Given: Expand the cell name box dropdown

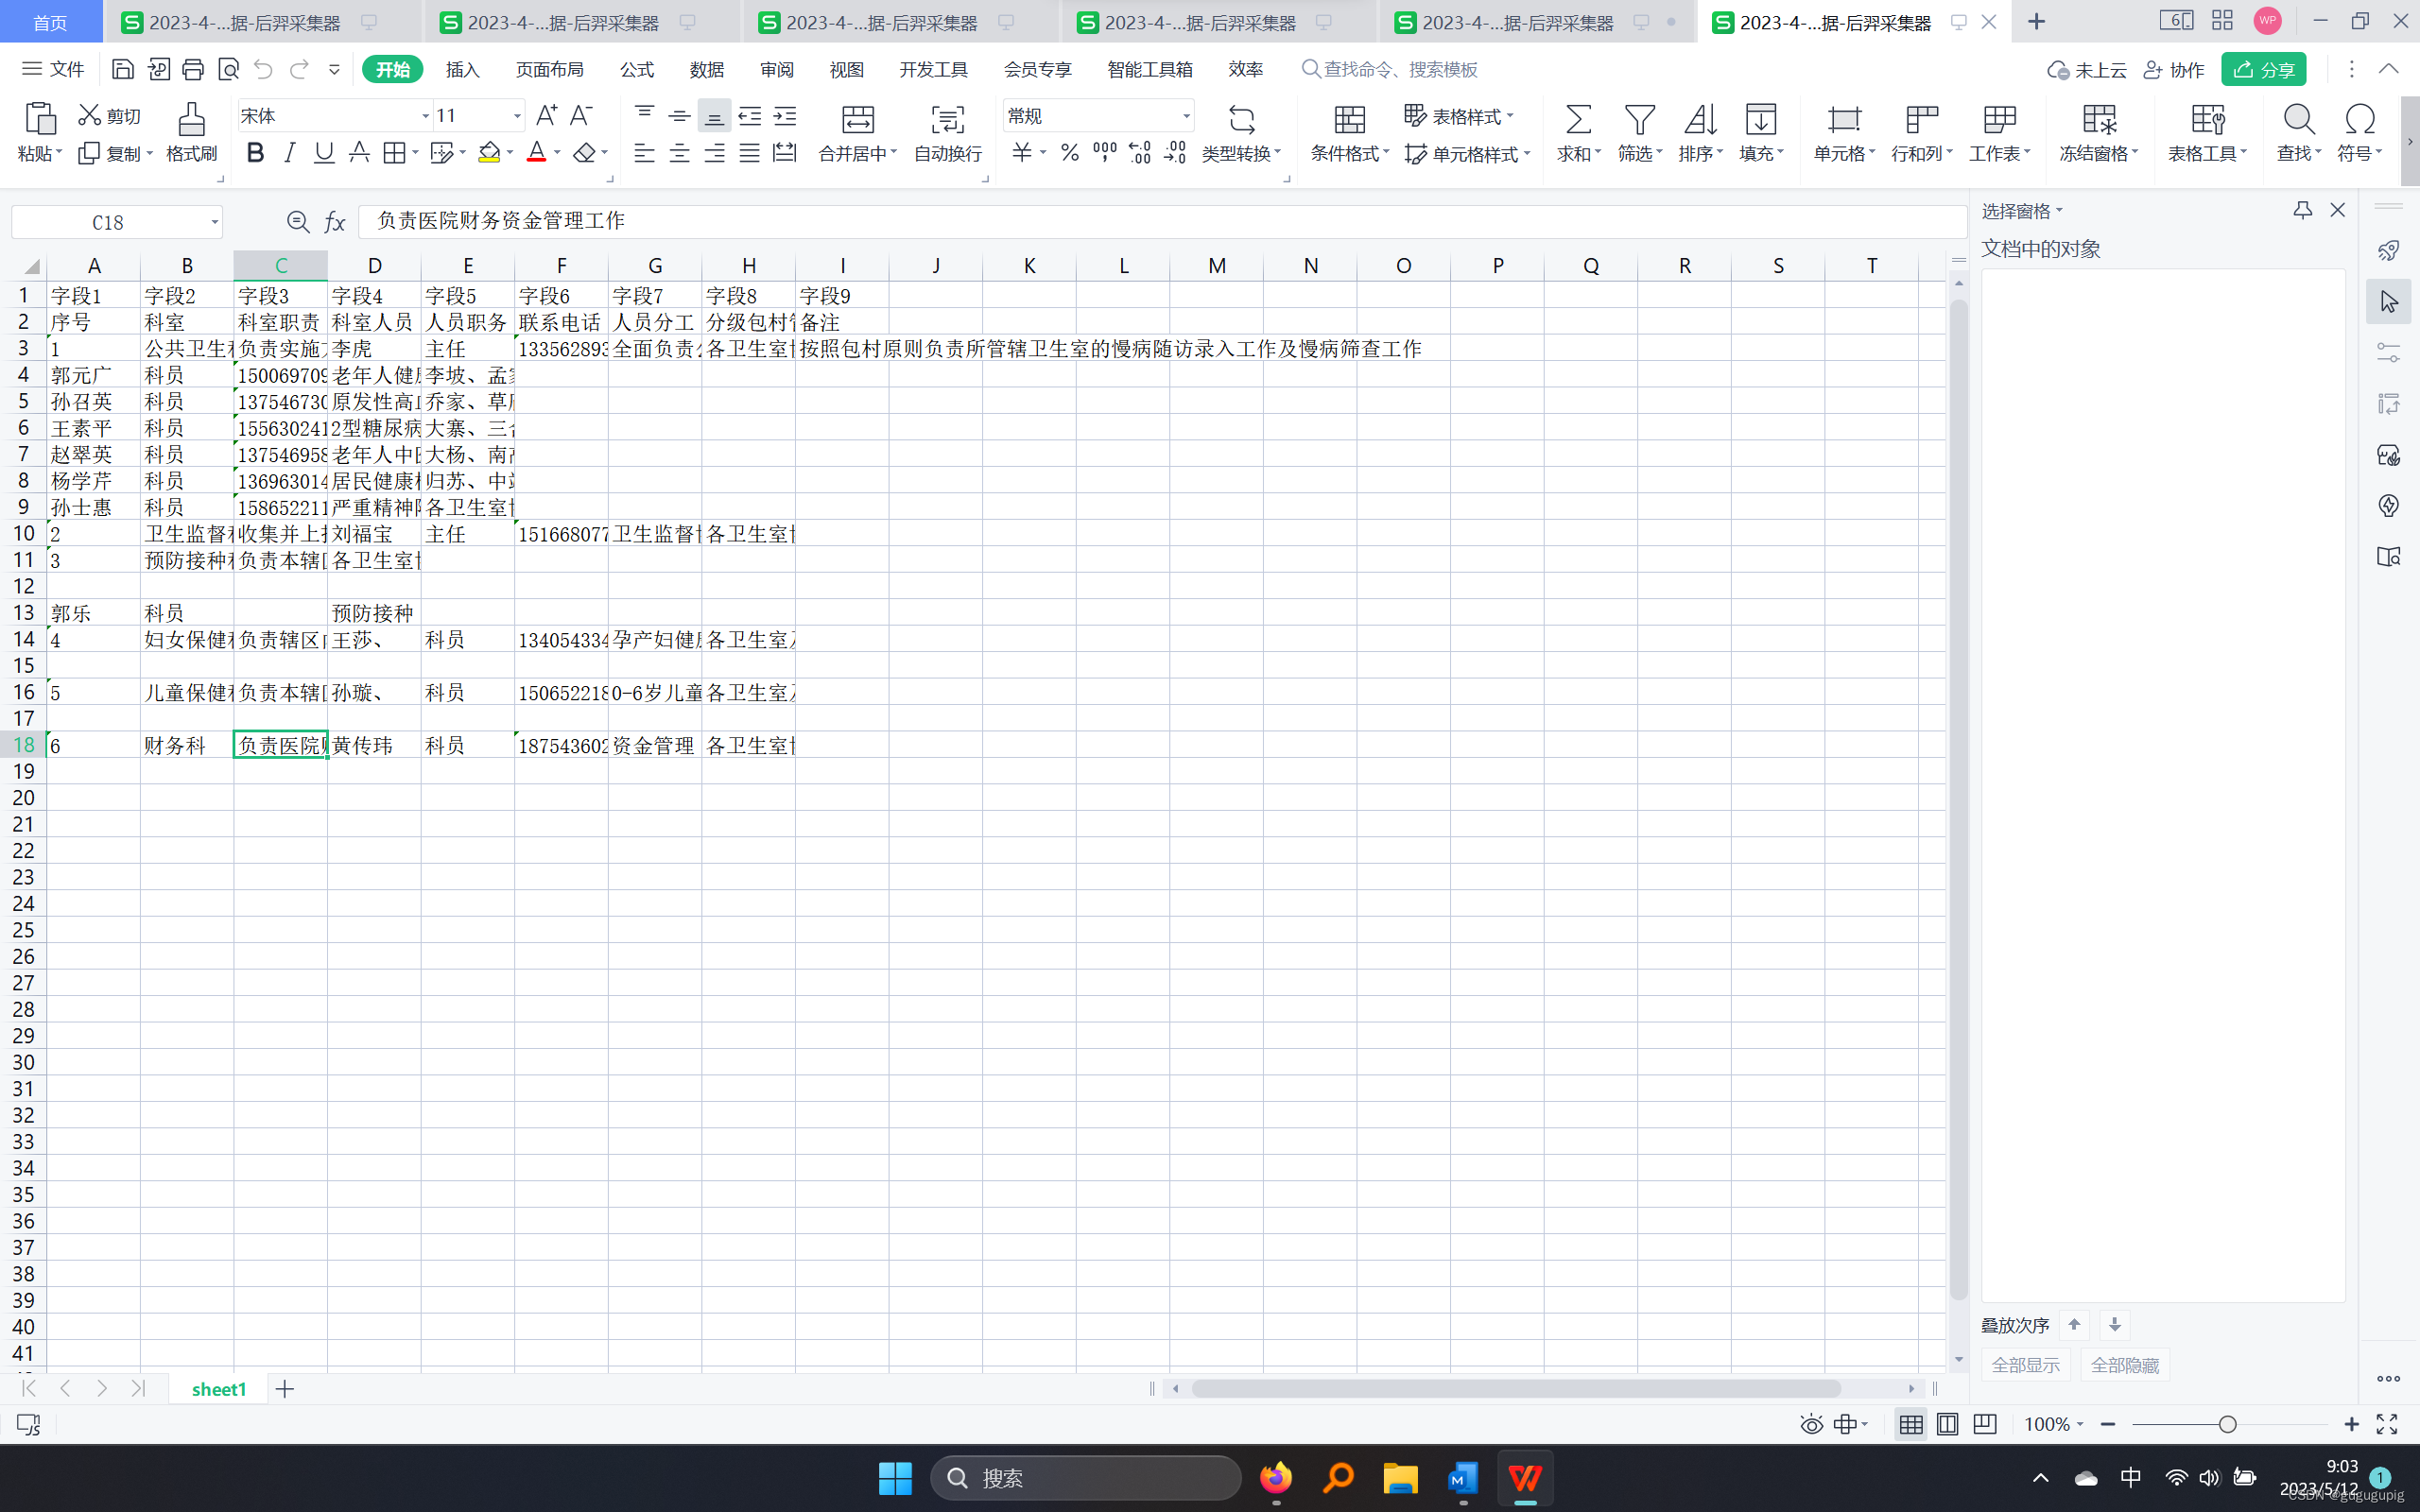Looking at the screenshot, I should [x=214, y=222].
